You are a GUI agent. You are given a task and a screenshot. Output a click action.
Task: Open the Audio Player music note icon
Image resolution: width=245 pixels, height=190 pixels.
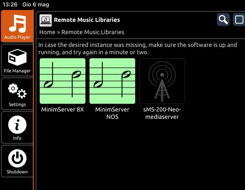coord(17,24)
